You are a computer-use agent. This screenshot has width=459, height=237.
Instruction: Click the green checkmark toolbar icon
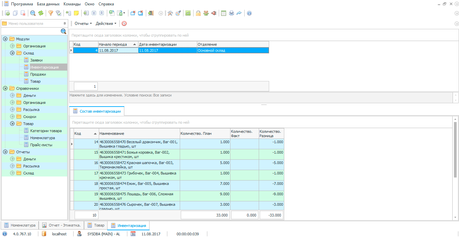coord(188,13)
